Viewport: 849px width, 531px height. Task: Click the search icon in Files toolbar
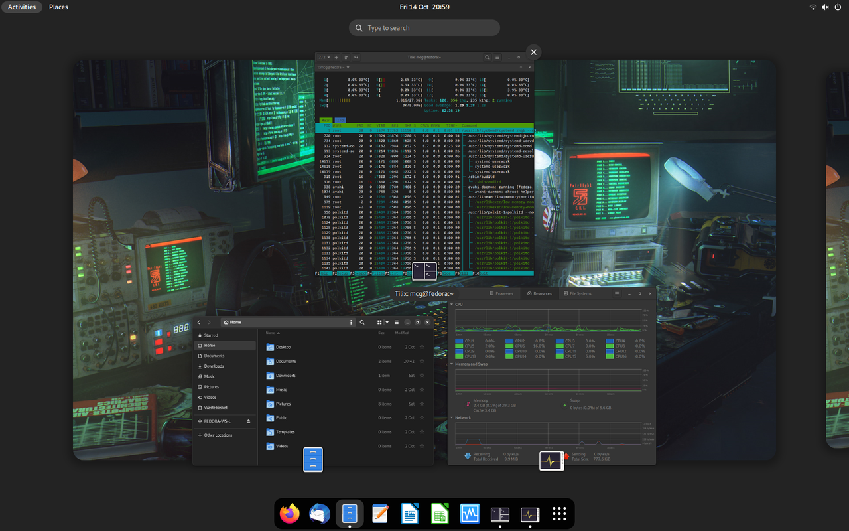point(362,322)
